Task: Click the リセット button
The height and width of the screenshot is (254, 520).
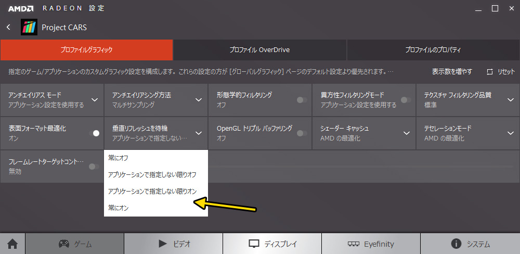Action: pyautogui.click(x=501, y=72)
